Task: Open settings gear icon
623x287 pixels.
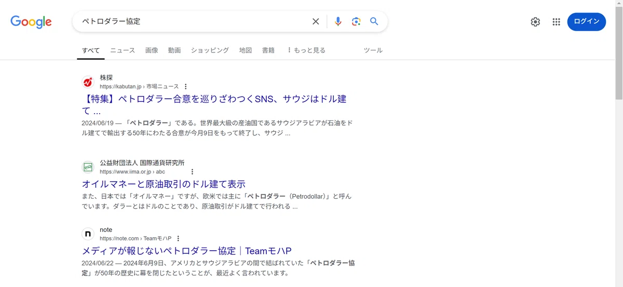Action: tap(535, 22)
